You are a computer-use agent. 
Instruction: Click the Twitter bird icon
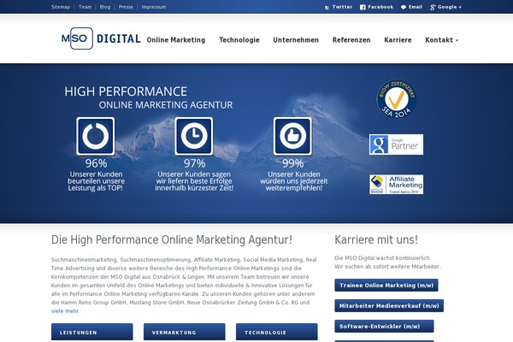[x=327, y=7]
